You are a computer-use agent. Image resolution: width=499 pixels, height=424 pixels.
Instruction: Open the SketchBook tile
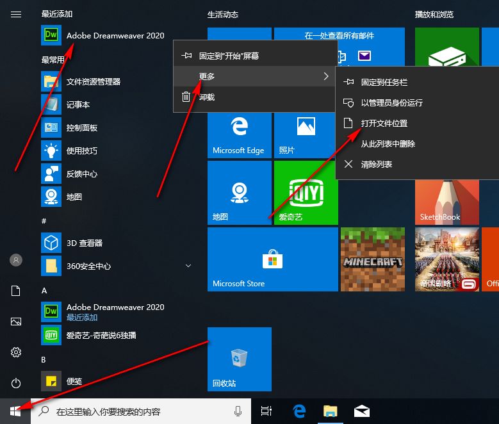(447, 202)
